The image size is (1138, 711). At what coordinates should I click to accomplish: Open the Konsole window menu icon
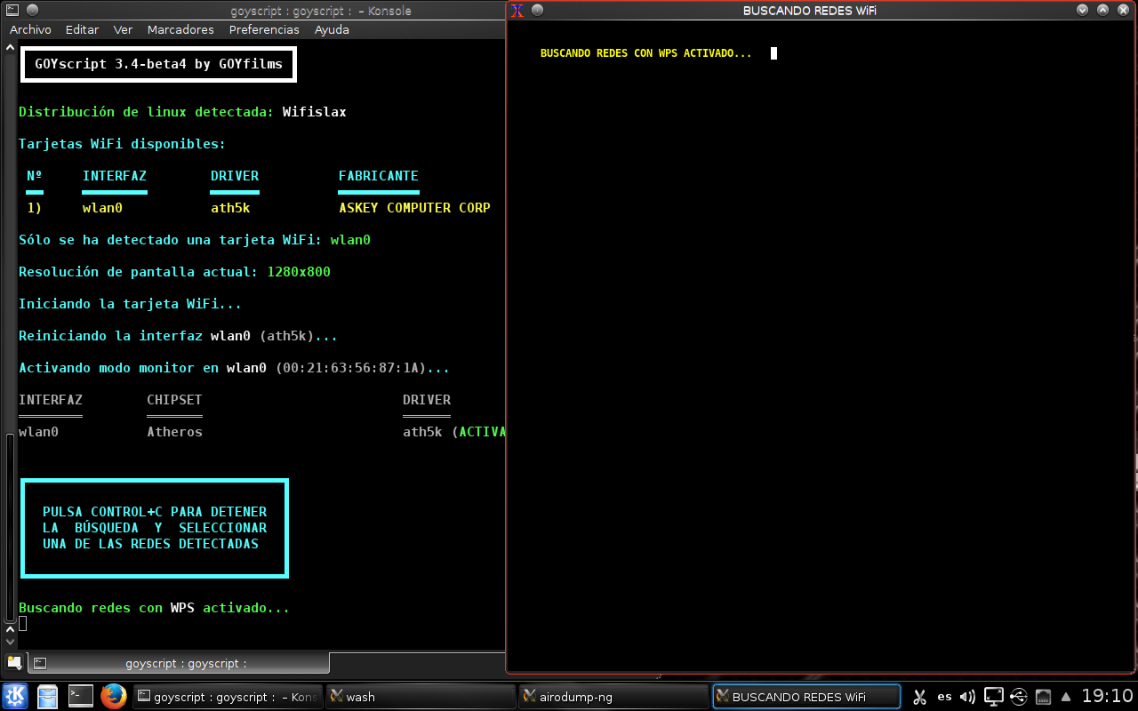[x=12, y=11]
